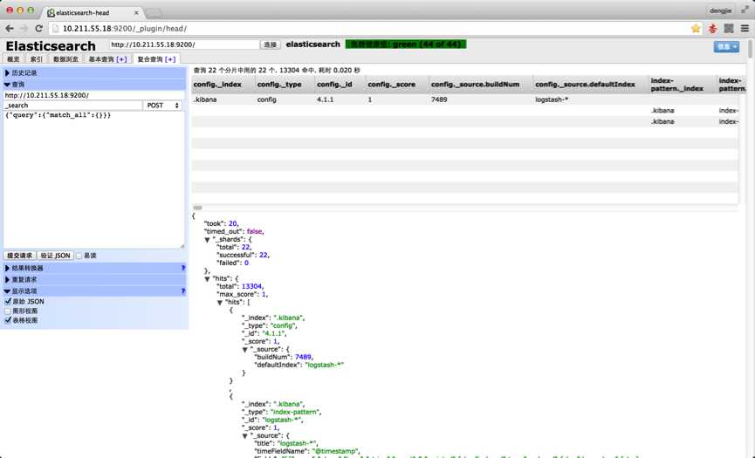Image resolution: width=755 pixels, height=458 pixels.
Task: Uncheck the 表格视图 display option
Action: click(8, 320)
